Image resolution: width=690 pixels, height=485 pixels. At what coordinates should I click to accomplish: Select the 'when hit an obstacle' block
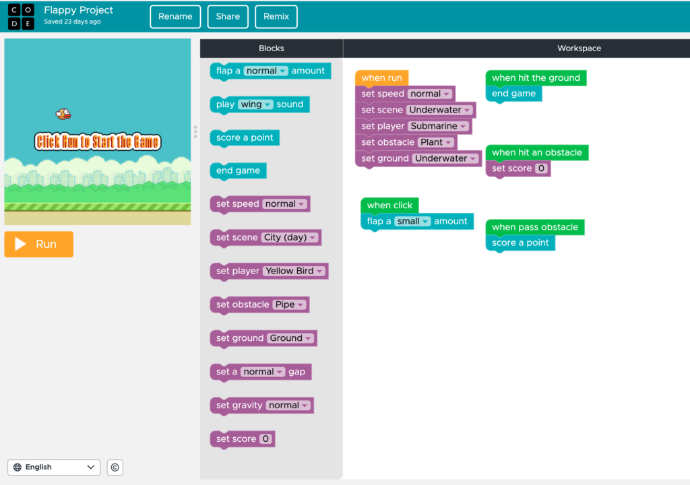coord(537,153)
